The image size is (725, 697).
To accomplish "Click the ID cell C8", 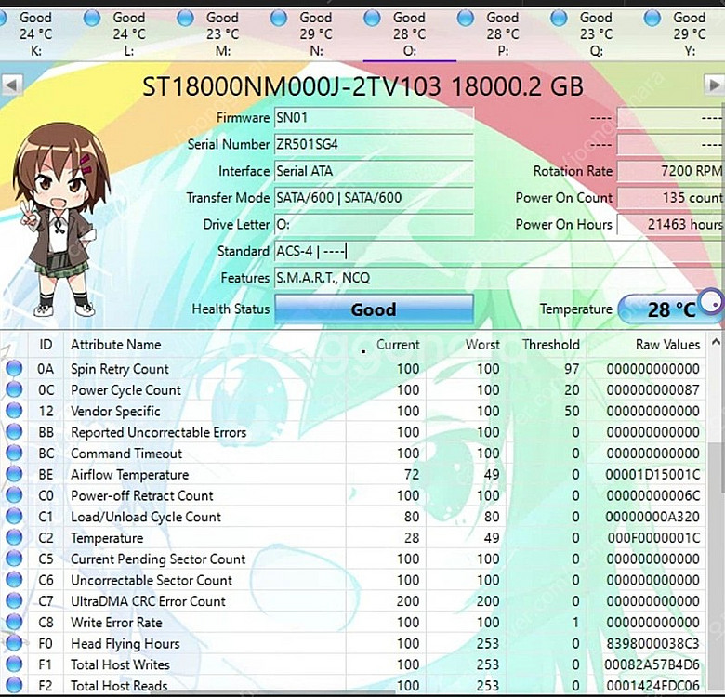I will pyautogui.click(x=46, y=622).
